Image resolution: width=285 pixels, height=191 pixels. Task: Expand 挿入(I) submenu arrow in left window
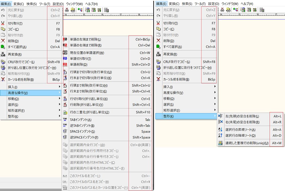coord(59,87)
